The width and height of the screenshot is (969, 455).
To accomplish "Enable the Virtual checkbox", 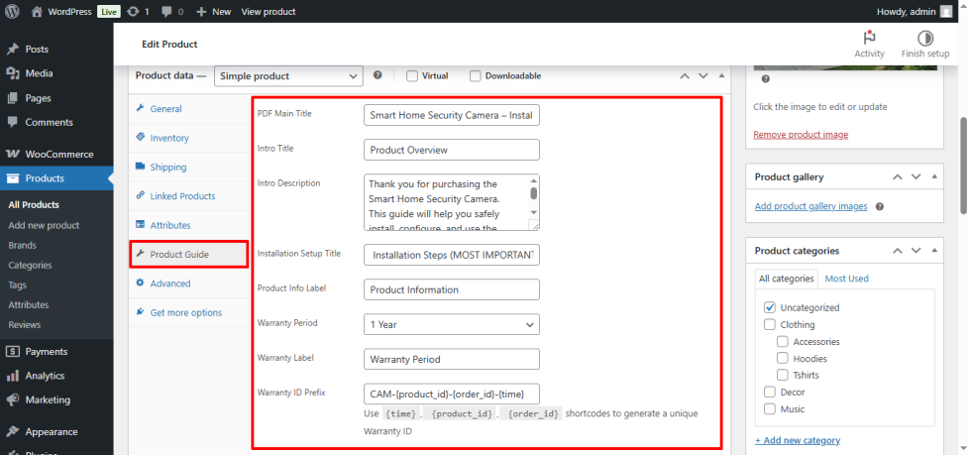I will coord(412,75).
